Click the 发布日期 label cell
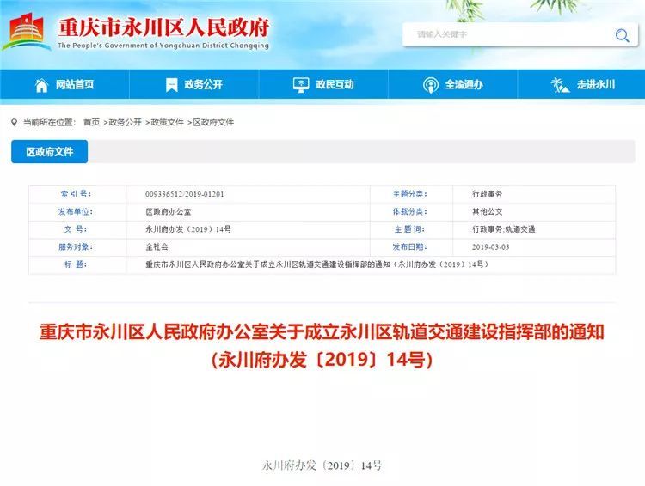This screenshot has width=645, height=486. 411,247
